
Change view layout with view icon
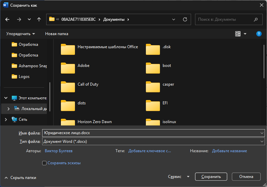tap(238, 34)
